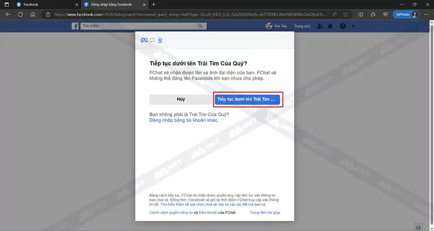Screen dimensions: 434x231
Task: Click the globe icon at bottom corner
Action: [418, 227]
